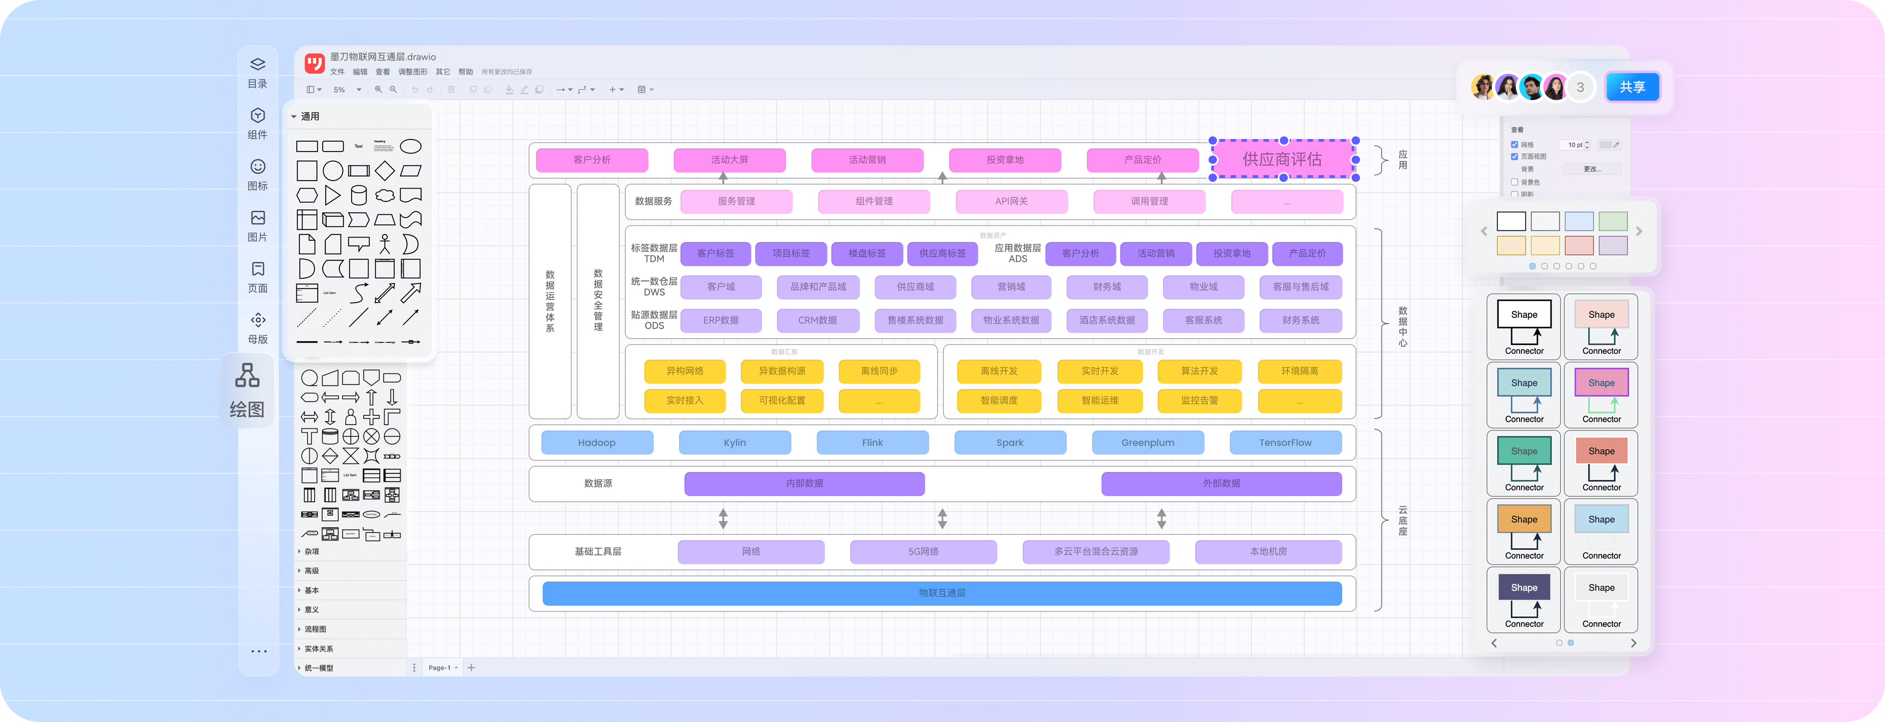Click the zoom in magnifier icon
Image resolution: width=1885 pixels, height=722 pixels.
click(378, 89)
